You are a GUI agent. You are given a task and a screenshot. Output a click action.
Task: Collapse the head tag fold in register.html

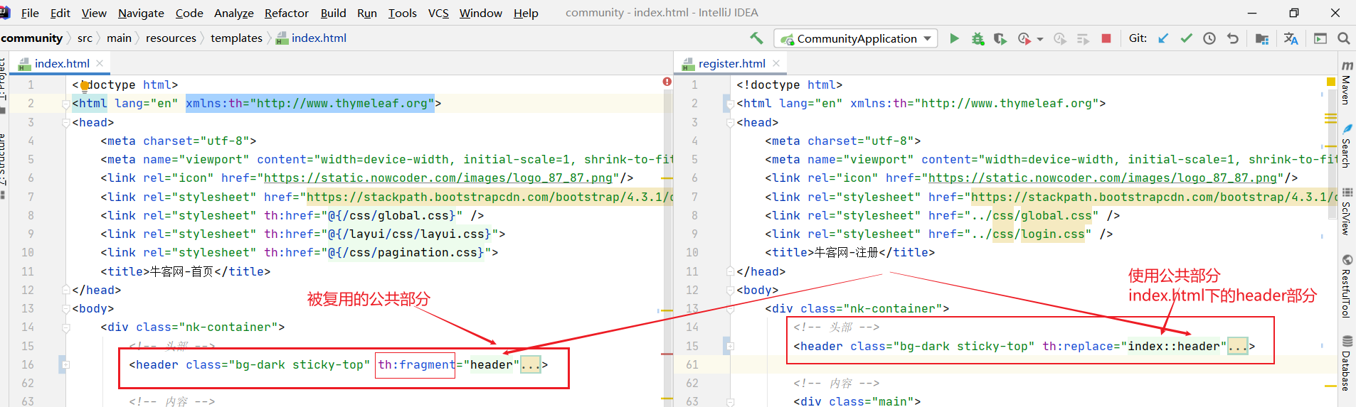[x=730, y=123]
